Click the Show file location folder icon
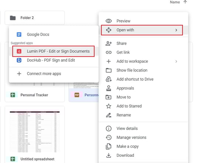Image resolution: width=201 pixels, height=163 pixels. click(x=108, y=70)
